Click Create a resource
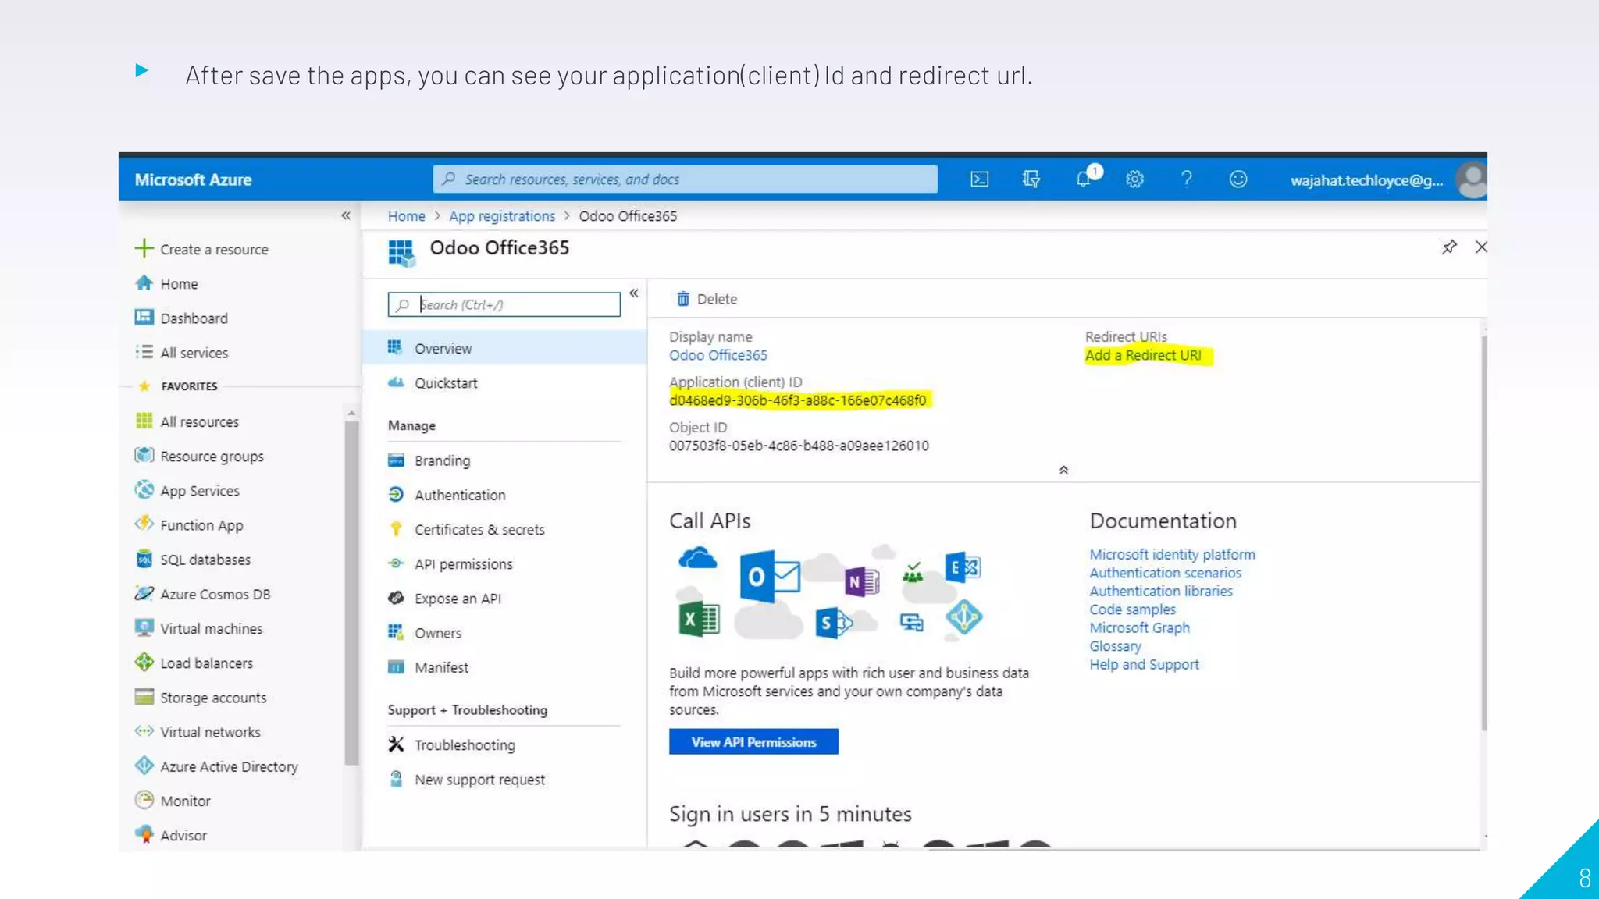The image size is (1599, 899). coord(201,249)
